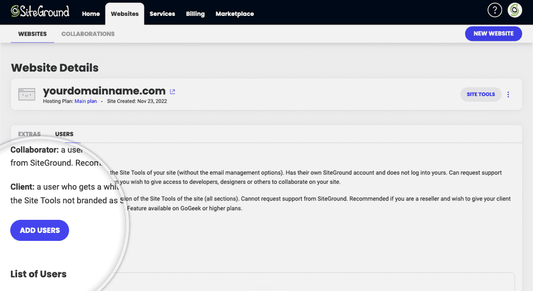Open the Marketplace menu
This screenshot has width=533, height=291.
235,14
